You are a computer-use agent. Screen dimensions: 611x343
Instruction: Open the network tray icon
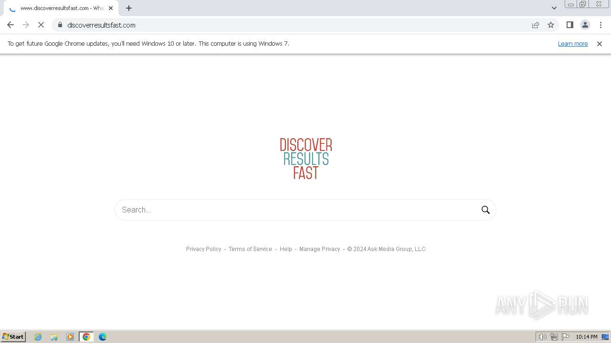tap(554, 337)
